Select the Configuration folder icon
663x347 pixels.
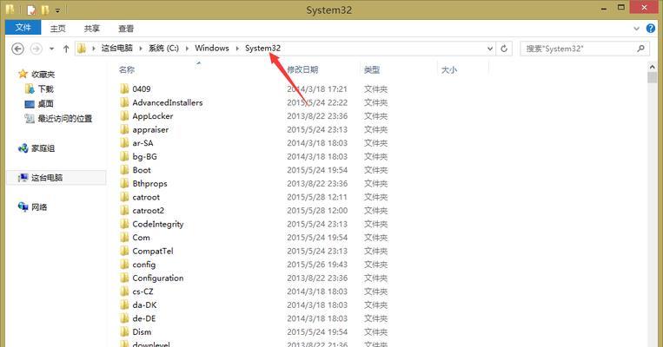click(x=124, y=278)
